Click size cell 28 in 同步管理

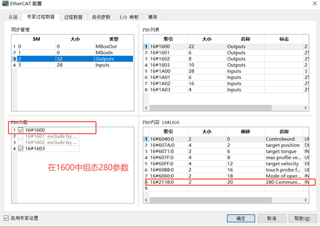point(75,65)
